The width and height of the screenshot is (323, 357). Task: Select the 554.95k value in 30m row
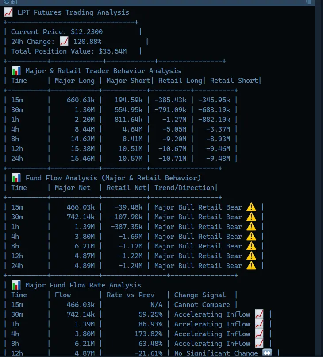click(x=128, y=110)
